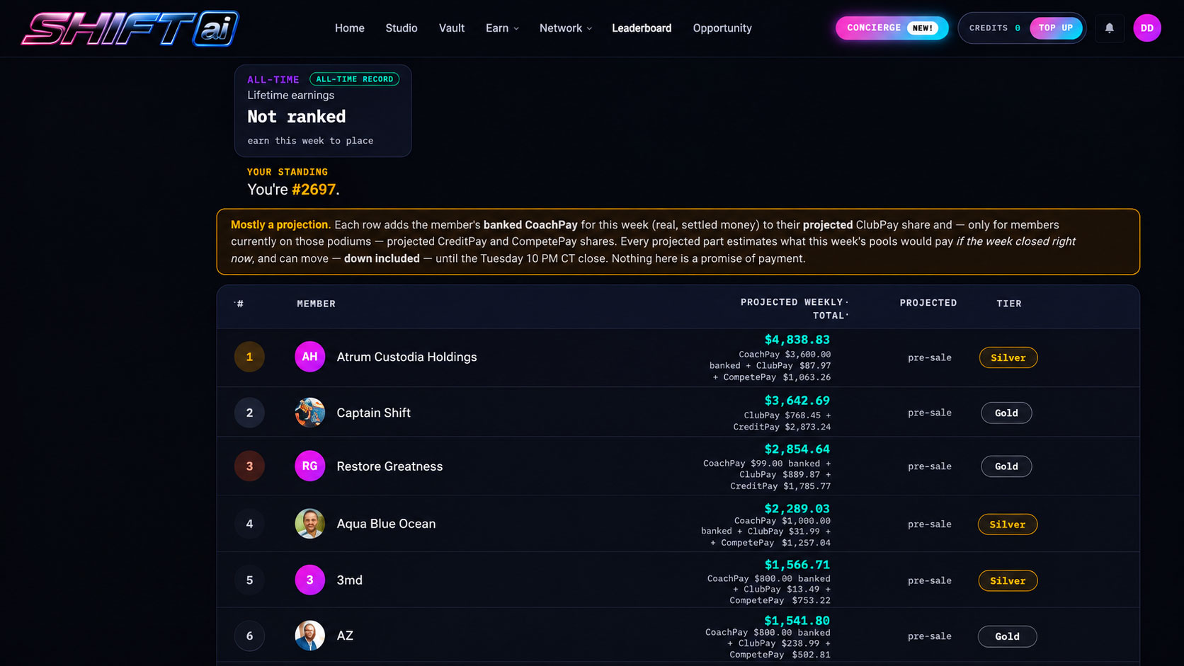1184x666 pixels.
Task: Click the SHIFT ai logo
Action: (x=130, y=28)
